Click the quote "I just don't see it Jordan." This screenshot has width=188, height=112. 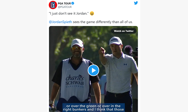click(x=69, y=13)
